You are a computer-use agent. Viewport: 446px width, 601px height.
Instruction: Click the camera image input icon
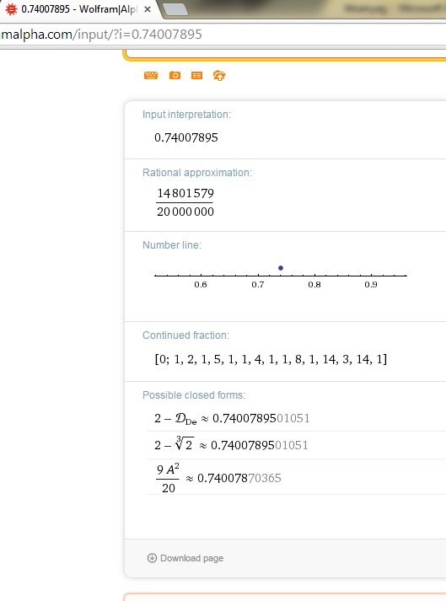175,75
